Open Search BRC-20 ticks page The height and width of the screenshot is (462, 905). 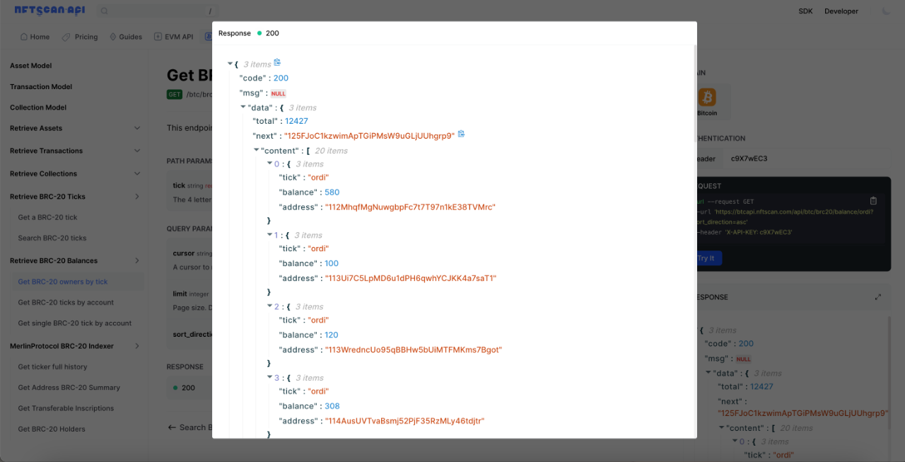pyautogui.click(x=52, y=238)
